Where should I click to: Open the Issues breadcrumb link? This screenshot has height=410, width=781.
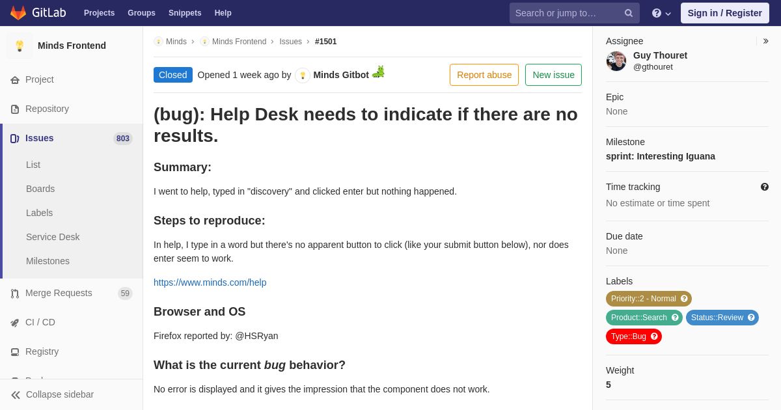(x=290, y=42)
